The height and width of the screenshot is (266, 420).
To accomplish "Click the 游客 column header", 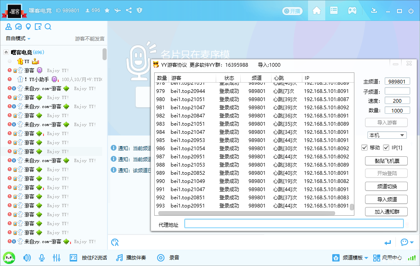I will click(192, 78).
